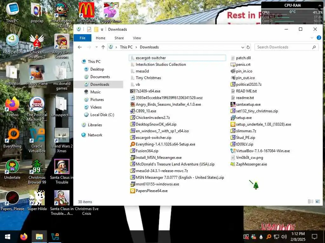The width and height of the screenshot is (325, 243).
Task: Open the Windows Start menu
Action: (x=8, y=237)
